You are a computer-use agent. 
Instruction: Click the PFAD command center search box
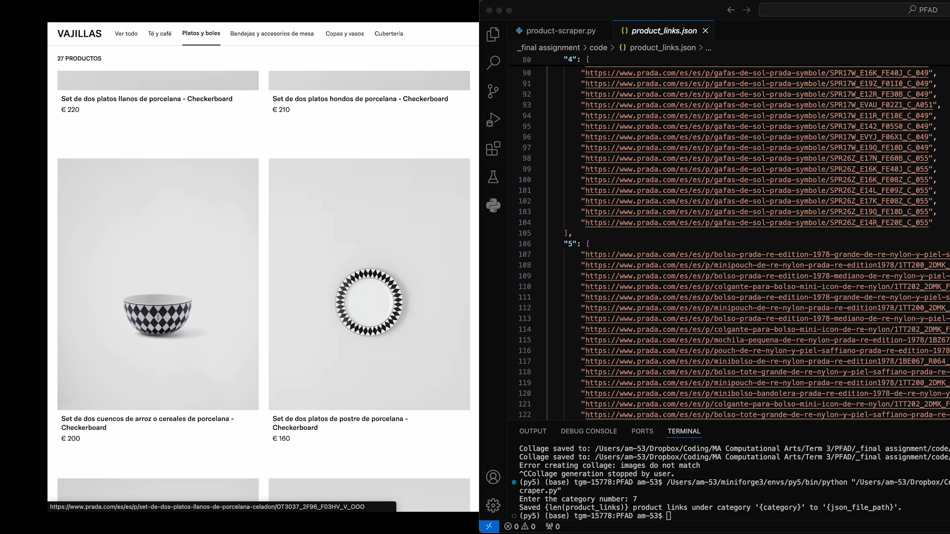pyautogui.click(x=855, y=10)
